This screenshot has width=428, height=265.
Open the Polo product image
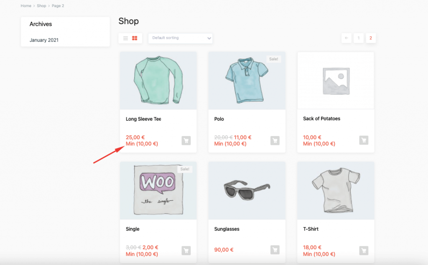[247, 81]
